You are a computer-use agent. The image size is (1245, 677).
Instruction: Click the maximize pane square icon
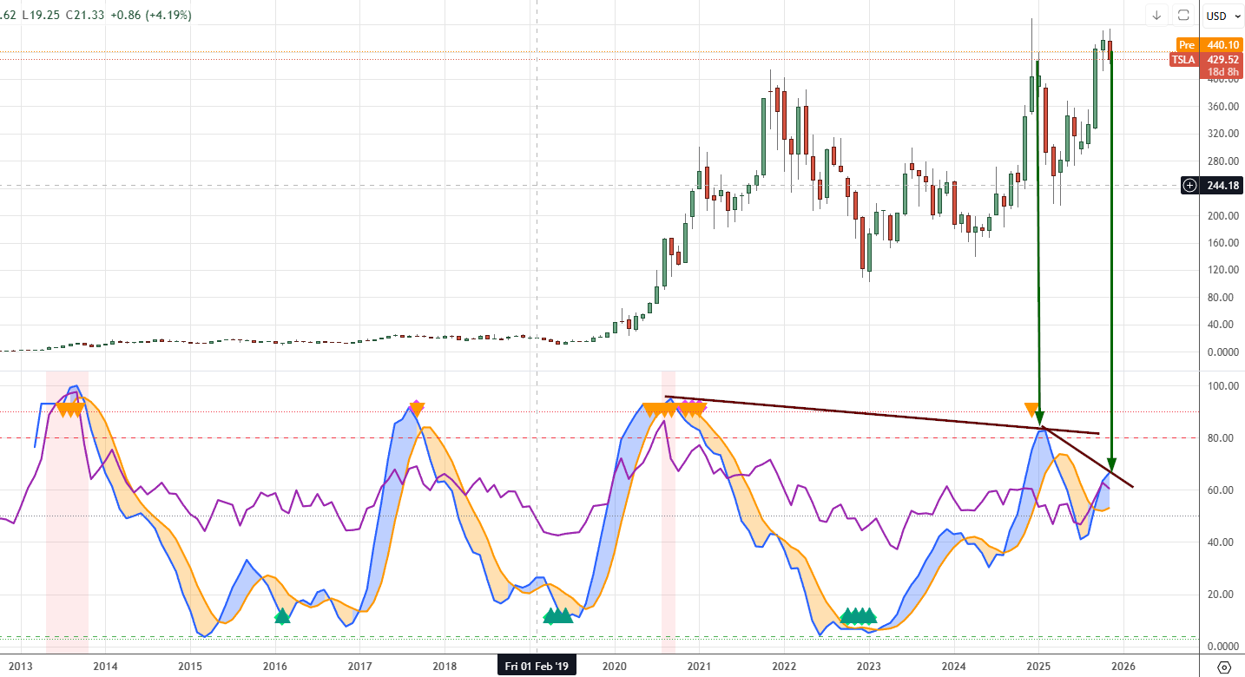[1182, 15]
